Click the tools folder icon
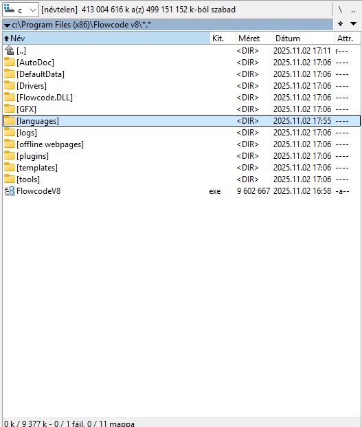This screenshot has width=362, height=427. tap(9, 179)
